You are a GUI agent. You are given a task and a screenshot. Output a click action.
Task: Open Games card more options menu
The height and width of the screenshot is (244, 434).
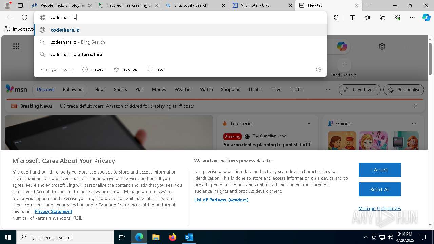click(x=414, y=123)
